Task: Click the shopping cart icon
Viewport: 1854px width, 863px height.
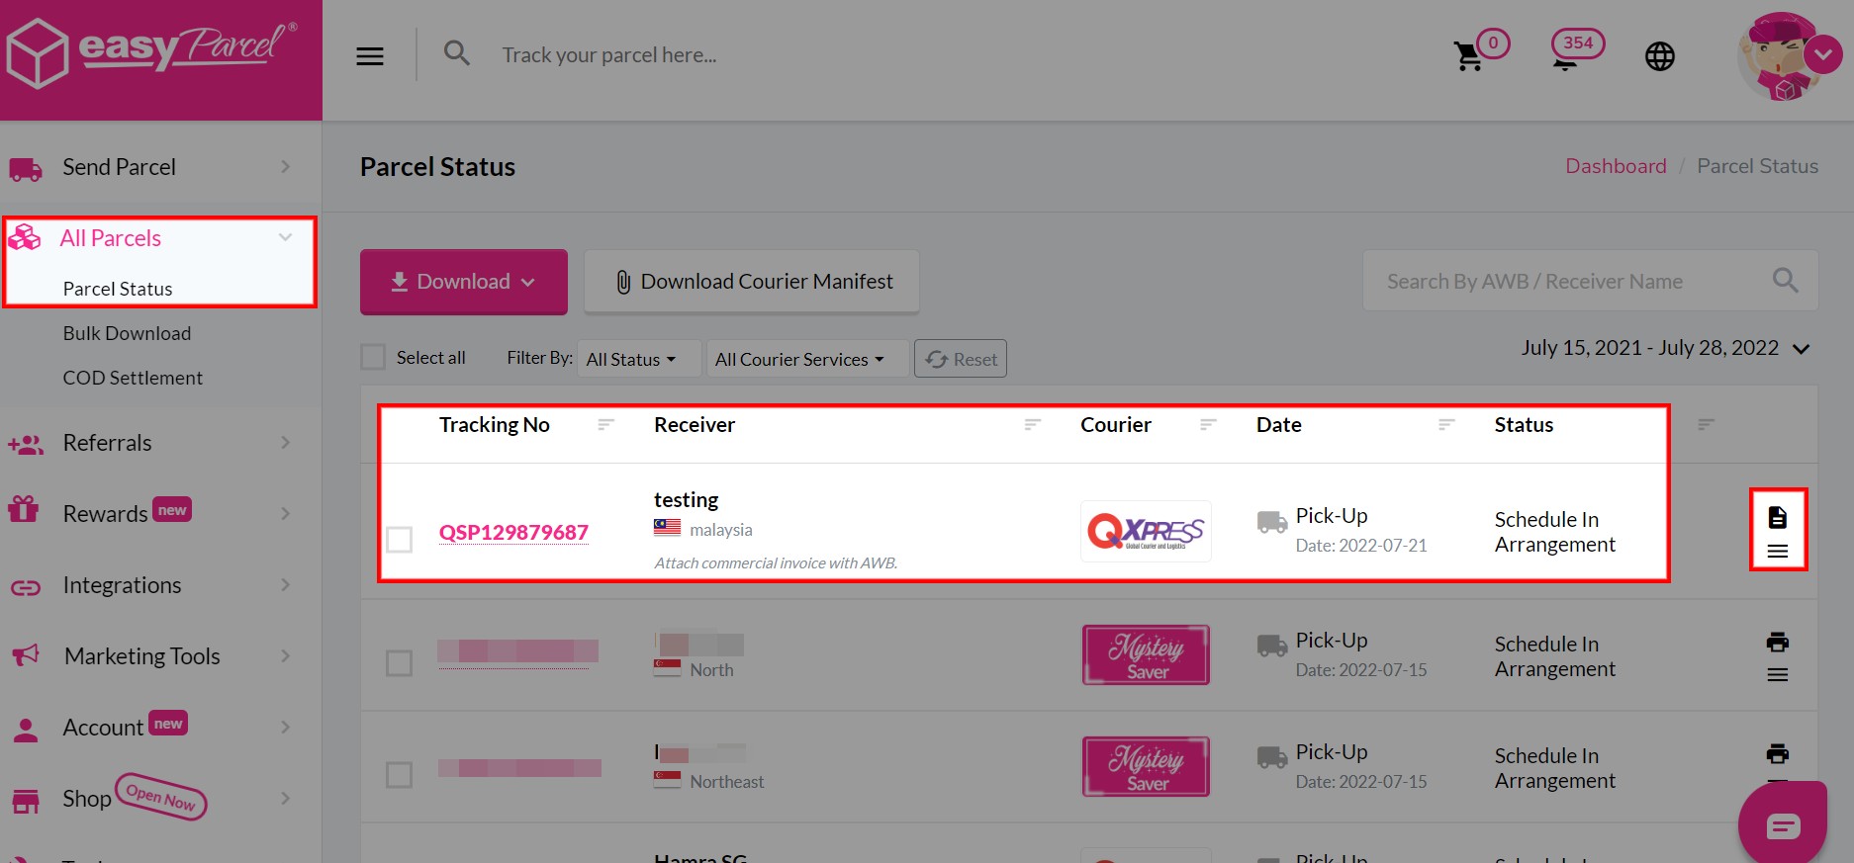Action: tap(1468, 56)
